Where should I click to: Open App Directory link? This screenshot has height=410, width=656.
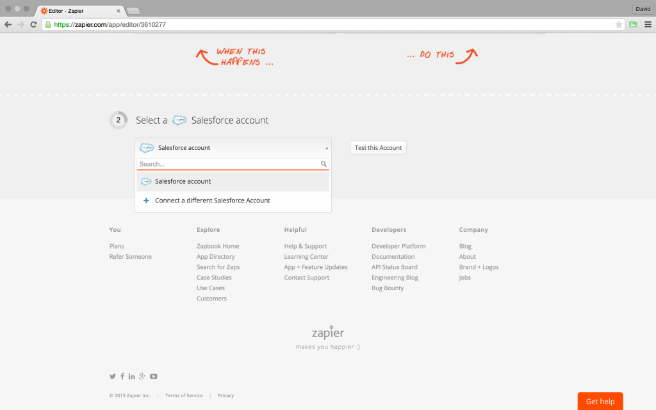(x=216, y=256)
